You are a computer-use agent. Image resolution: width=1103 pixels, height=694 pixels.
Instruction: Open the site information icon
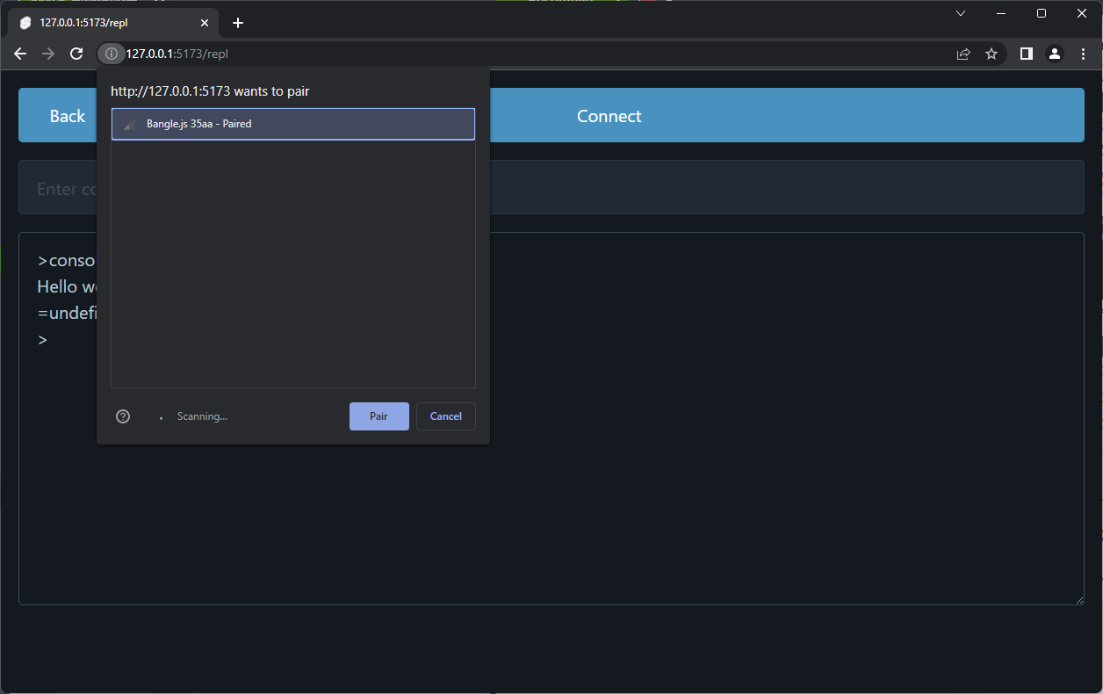click(111, 54)
